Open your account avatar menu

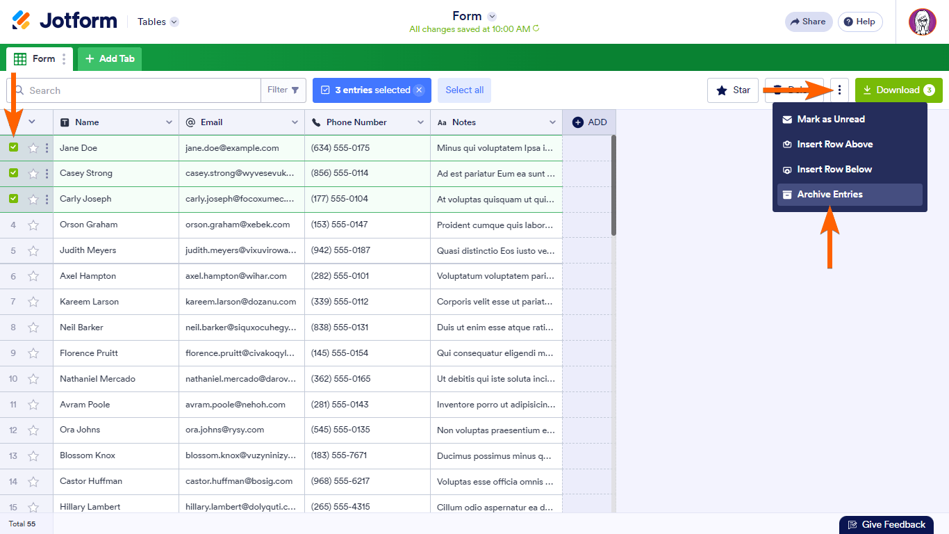coord(923,22)
